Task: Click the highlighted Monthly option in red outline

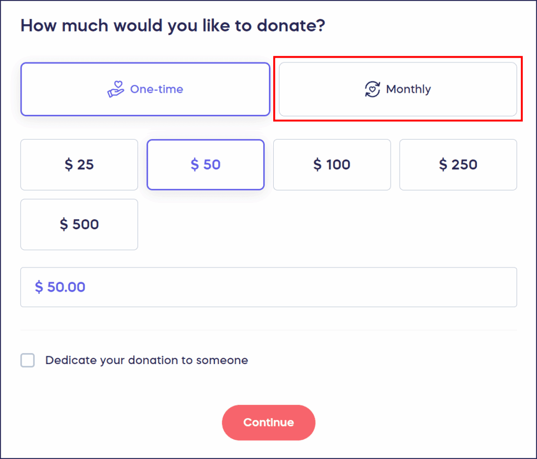Action: click(x=398, y=89)
